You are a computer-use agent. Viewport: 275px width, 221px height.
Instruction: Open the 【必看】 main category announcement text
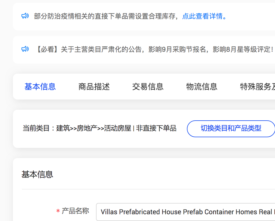pos(155,49)
